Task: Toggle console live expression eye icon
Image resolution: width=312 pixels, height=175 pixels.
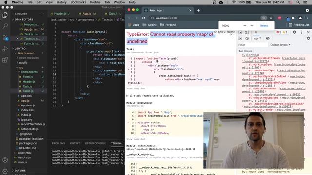Action: click(x=268, y=38)
